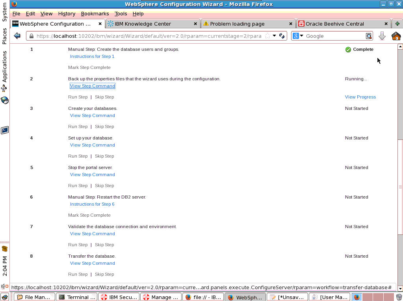Viewport: 403px width, 301px height.
Task: Switch to Terminal taskbar window
Action: click(x=76, y=297)
